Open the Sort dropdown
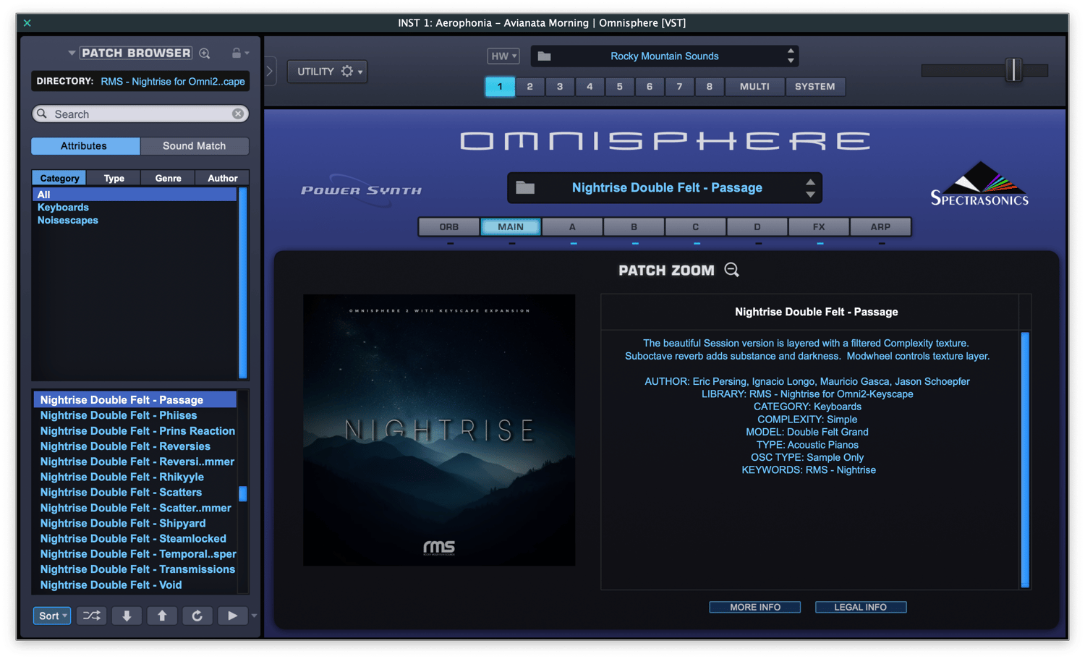Viewport: 1085px width, 659px height. (x=52, y=616)
